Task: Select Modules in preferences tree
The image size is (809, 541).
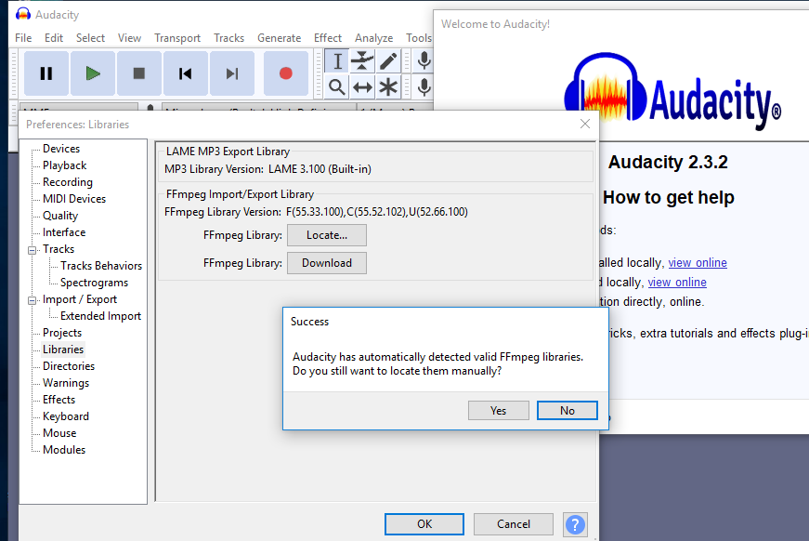Action: coord(64,450)
